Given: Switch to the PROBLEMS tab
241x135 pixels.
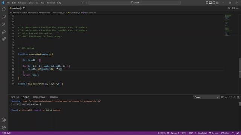Looking at the screenshot, I should pos(15,97).
